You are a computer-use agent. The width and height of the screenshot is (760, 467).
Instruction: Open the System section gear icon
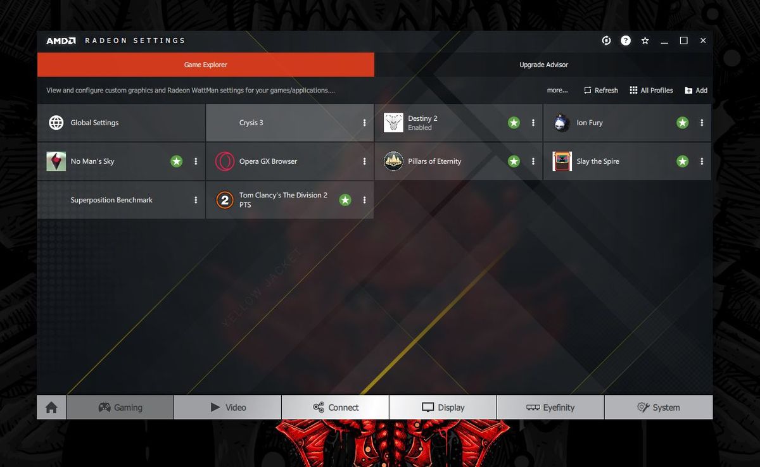(x=644, y=407)
